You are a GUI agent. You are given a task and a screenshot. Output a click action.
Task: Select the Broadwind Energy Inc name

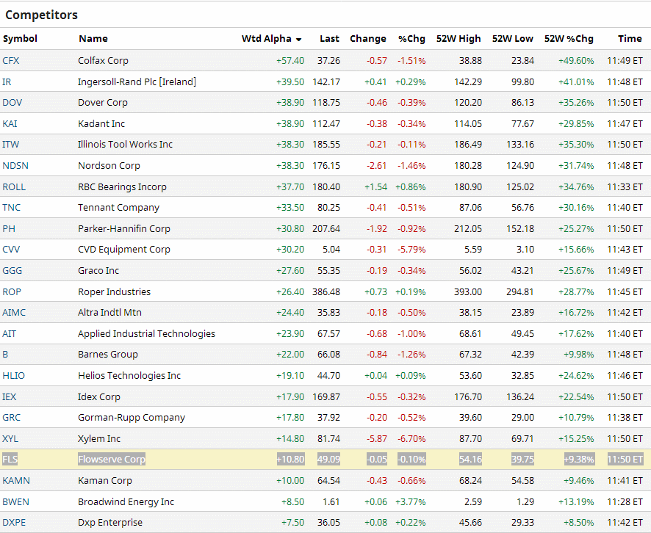tap(126, 501)
